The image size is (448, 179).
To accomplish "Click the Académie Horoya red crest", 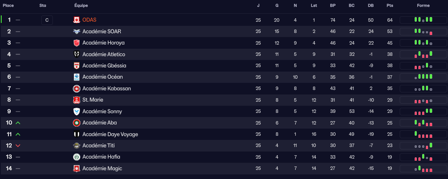I will click(77, 43).
